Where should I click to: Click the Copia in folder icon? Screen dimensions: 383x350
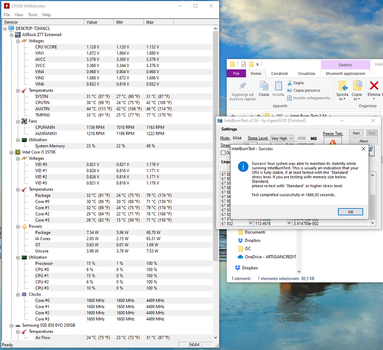(x=357, y=86)
